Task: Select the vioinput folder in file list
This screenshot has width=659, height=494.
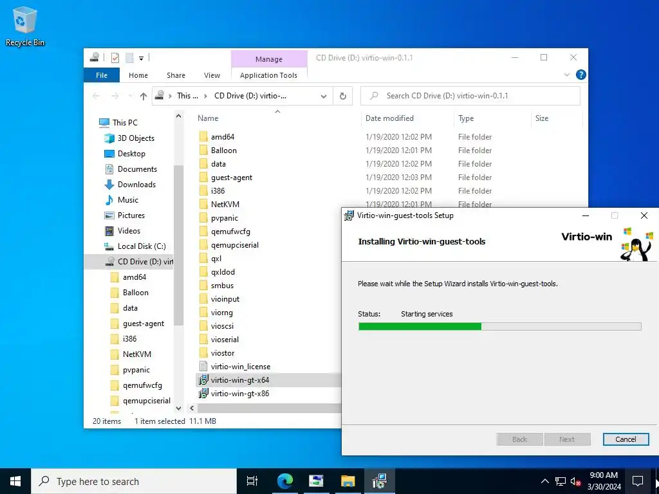Action: (225, 299)
